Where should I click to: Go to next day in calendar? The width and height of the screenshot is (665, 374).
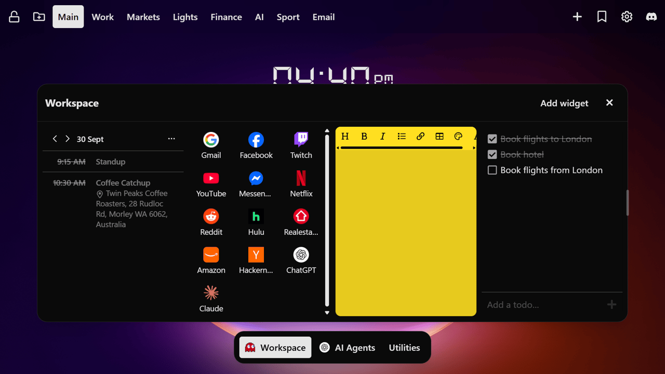(x=68, y=139)
